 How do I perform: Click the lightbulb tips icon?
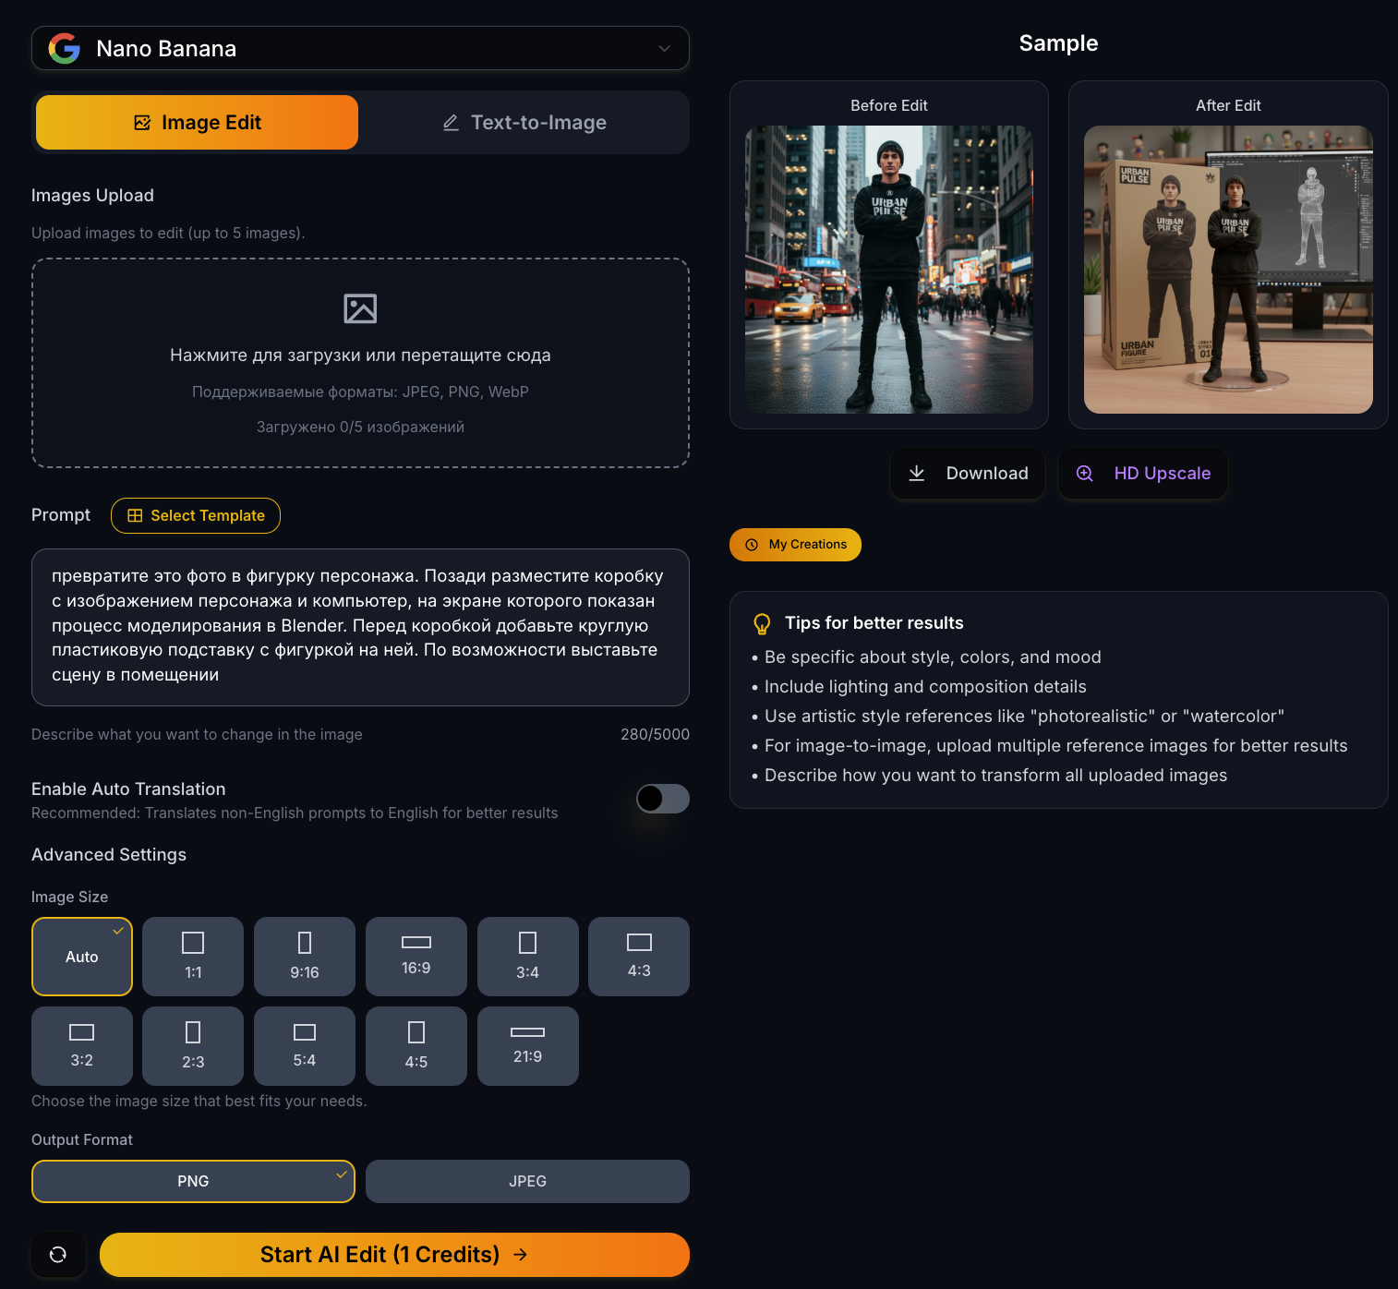(x=762, y=624)
